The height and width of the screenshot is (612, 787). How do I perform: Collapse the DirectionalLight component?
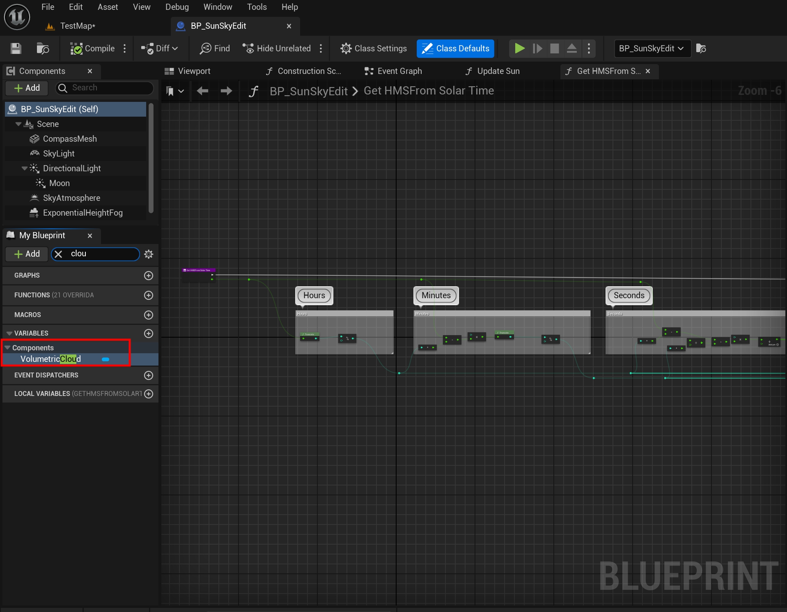pyautogui.click(x=24, y=168)
